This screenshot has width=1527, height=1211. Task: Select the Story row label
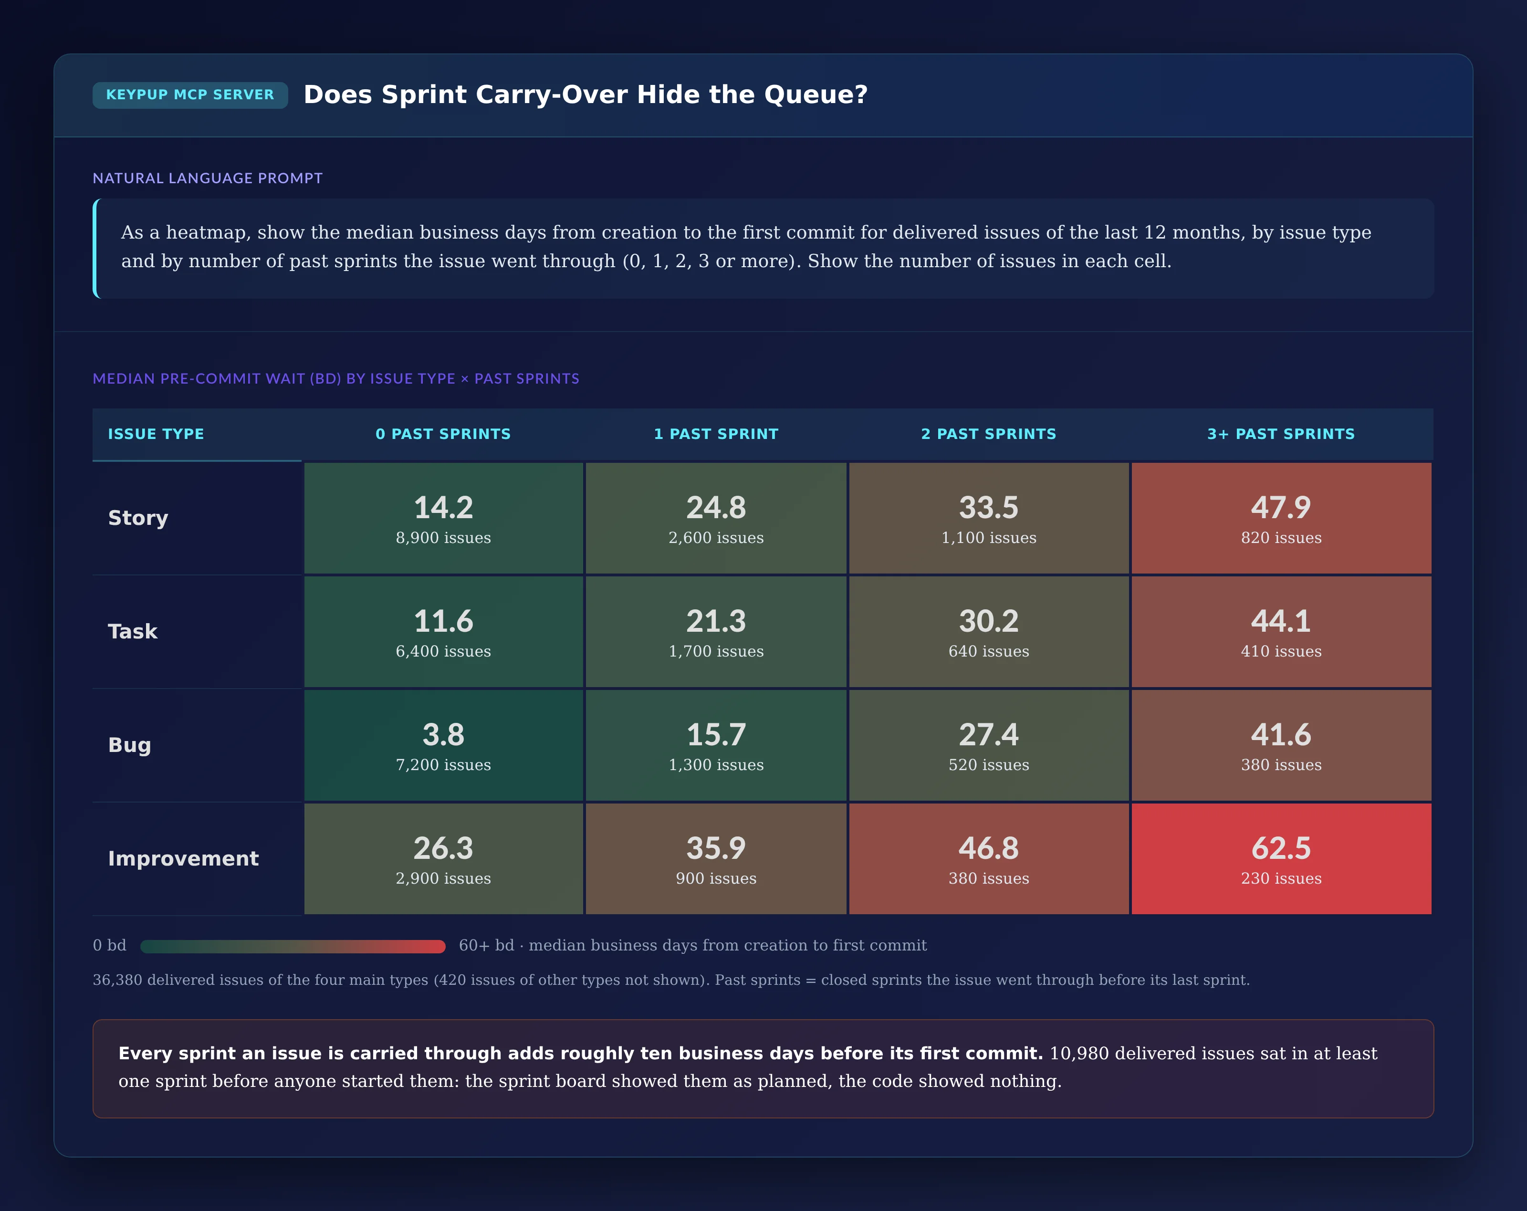pyautogui.click(x=138, y=518)
